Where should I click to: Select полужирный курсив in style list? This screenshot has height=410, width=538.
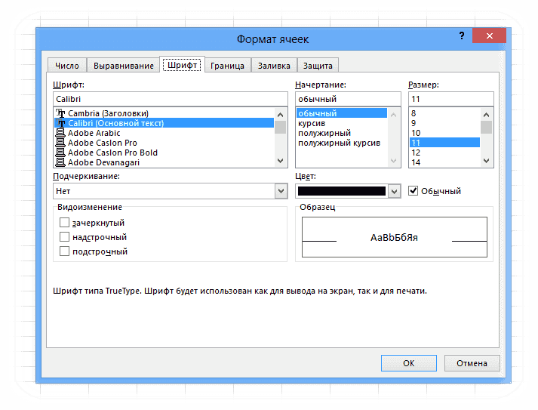339,143
